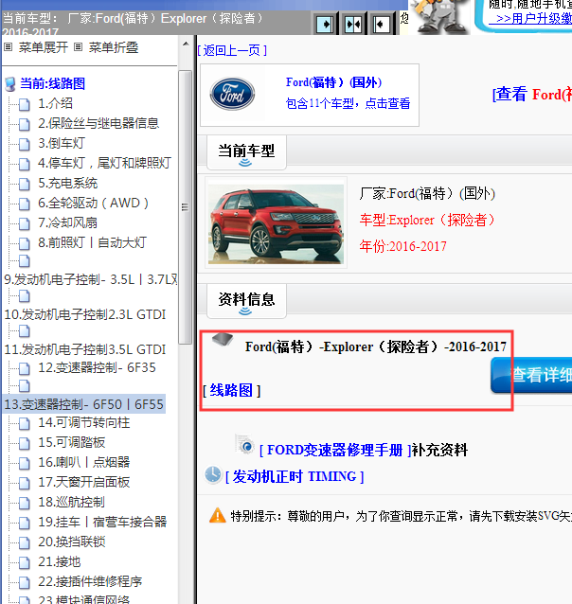Click the page icon beside 5.充电系统
This screenshot has height=604, width=572.
click(24, 184)
